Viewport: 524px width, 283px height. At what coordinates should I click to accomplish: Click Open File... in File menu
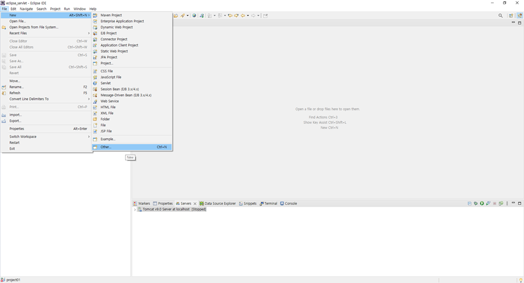pos(46,21)
